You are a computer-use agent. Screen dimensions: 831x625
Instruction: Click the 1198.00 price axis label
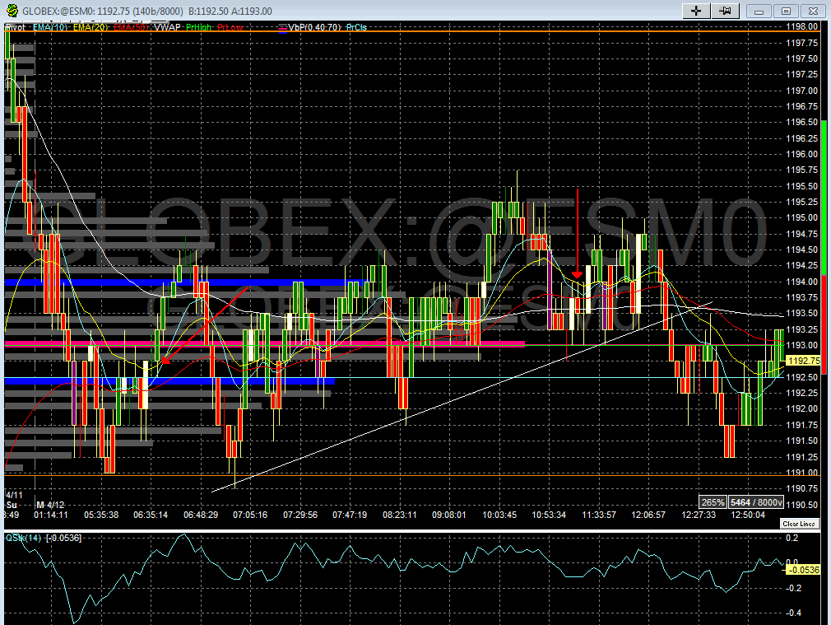(802, 26)
